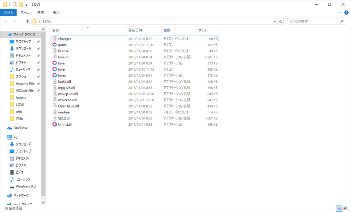Switch to the 共有 ribbon tab
This screenshot has width=350, height=212.
(x=40, y=13)
